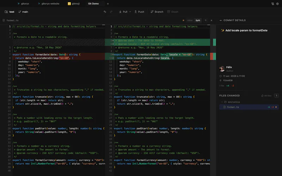Click the removed 'en-GB' string in left pane

pyautogui.click(x=64, y=58)
